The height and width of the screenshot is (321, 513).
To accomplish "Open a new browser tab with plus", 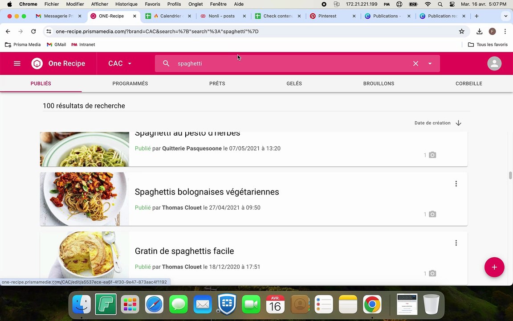I will [476, 16].
